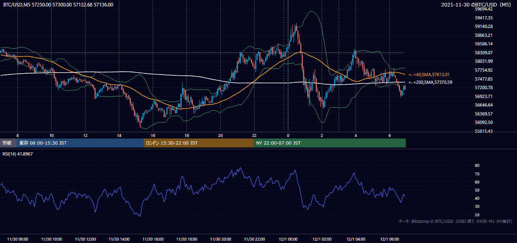The image size is (517, 243).
Task: Click the BTC/USD,M5 OHLC header text
Action: [58, 5]
